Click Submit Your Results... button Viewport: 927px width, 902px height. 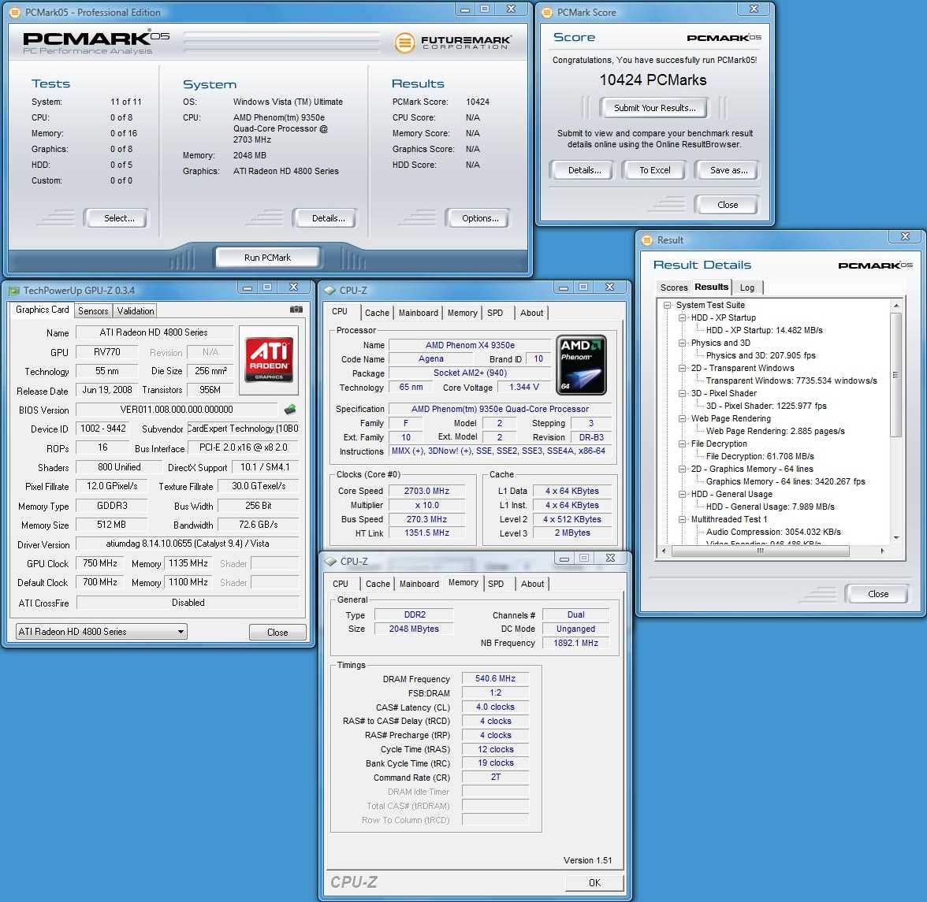point(654,107)
